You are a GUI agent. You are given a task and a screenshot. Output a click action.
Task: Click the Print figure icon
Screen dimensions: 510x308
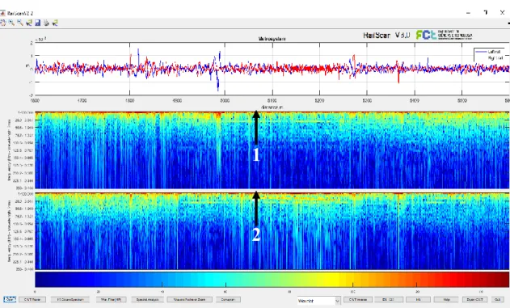[46, 23]
